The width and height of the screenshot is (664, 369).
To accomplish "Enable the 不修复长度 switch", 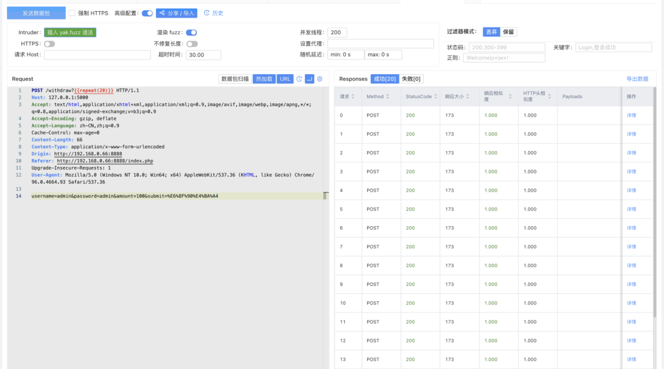I will 192,44.
